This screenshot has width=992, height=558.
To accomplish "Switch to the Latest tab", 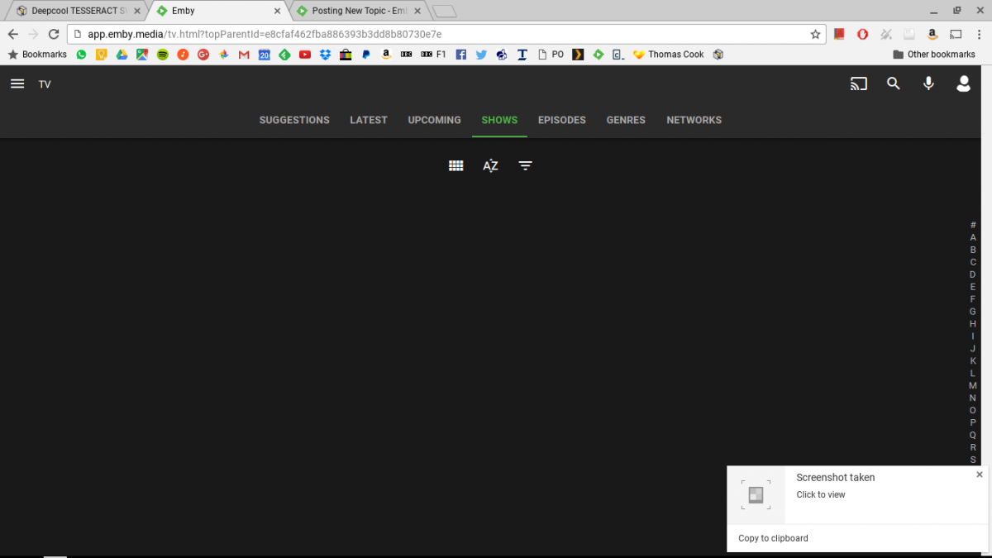I will (x=369, y=120).
